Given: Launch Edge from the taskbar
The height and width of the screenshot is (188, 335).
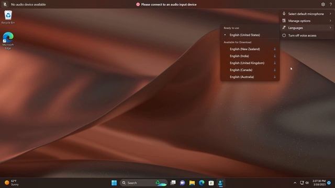Looking at the screenshot, I should pos(202,183).
